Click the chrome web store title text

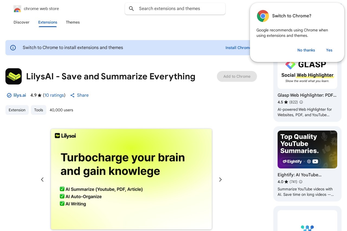(x=41, y=9)
